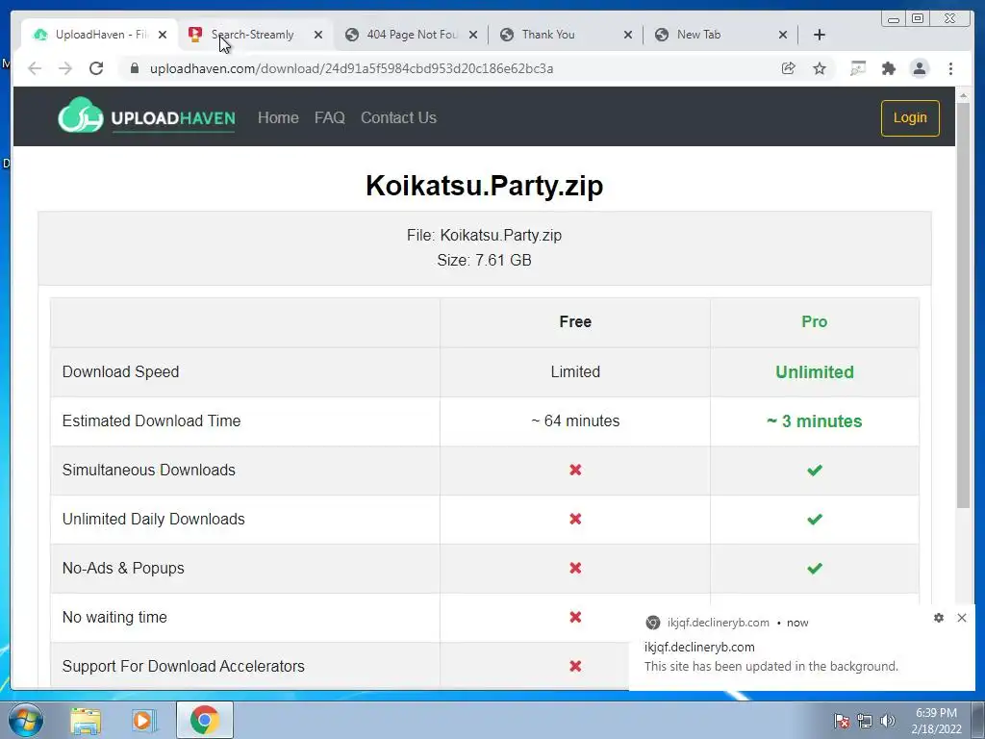985x739 pixels.
Task: Click the Pro checkmark for No-Ads & Popups
Action: [x=815, y=568]
